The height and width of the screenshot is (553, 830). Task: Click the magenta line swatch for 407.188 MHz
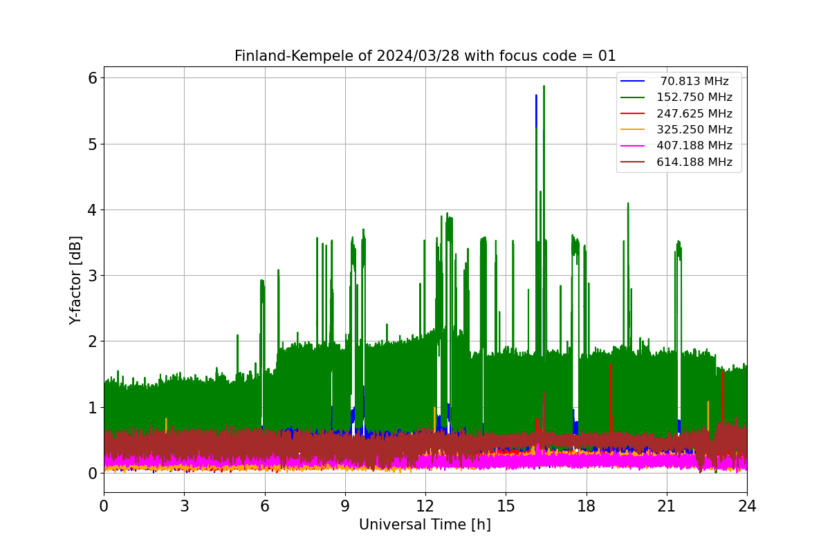pos(633,146)
